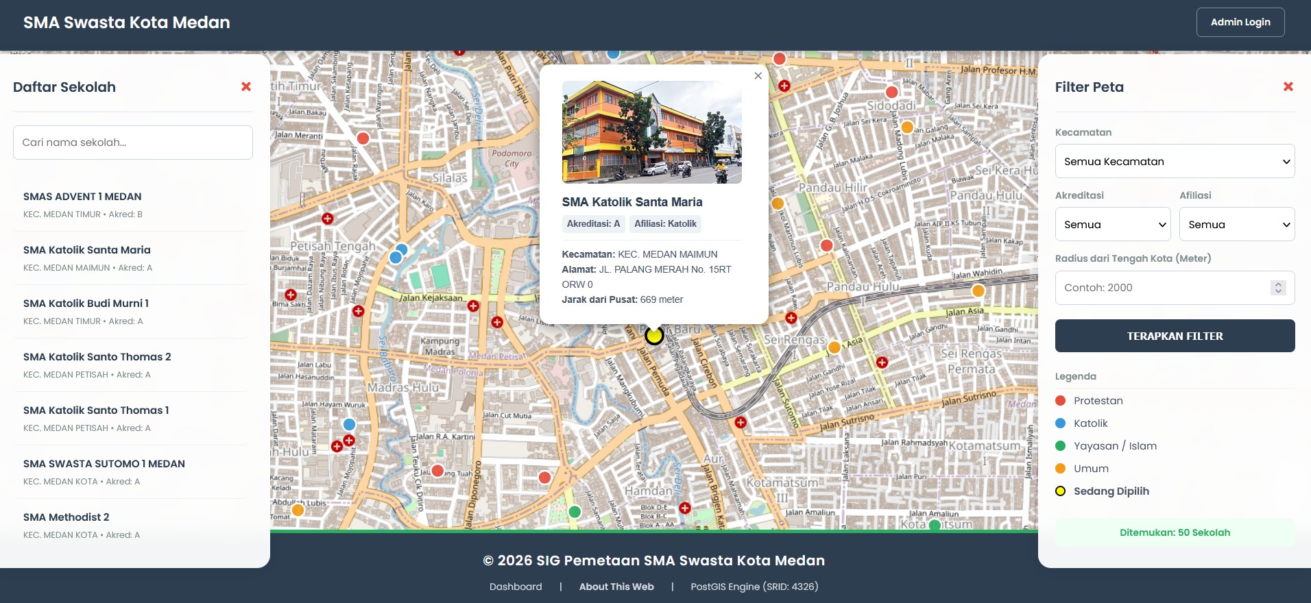Select SMA SWASTA SUTOMO 1 MEDAN
This screenshot has height=603, width=1311.
click(x=130, y=472)
